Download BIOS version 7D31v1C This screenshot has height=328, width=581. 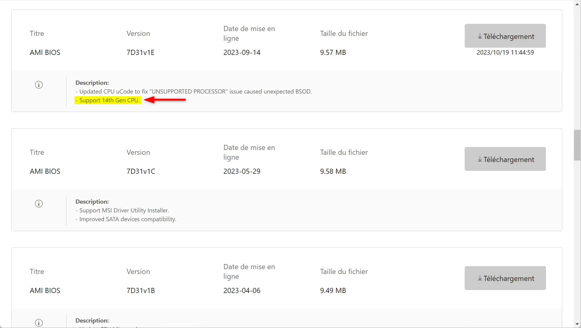tap(505, 159)
